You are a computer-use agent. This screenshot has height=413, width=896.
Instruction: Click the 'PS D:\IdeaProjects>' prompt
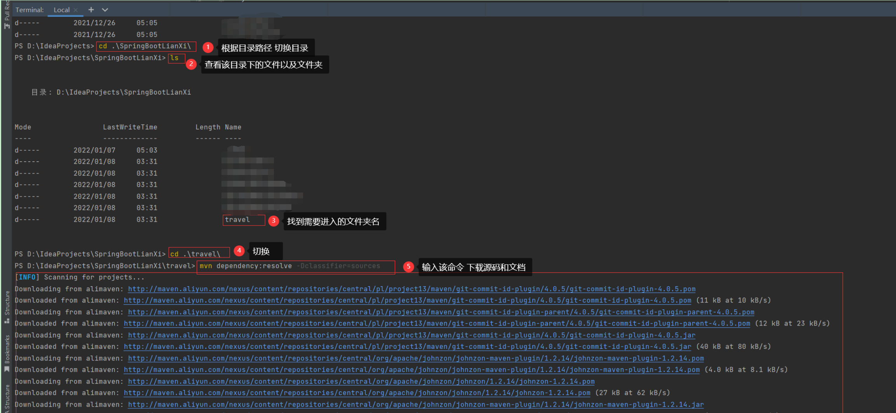tap(54, 46)
